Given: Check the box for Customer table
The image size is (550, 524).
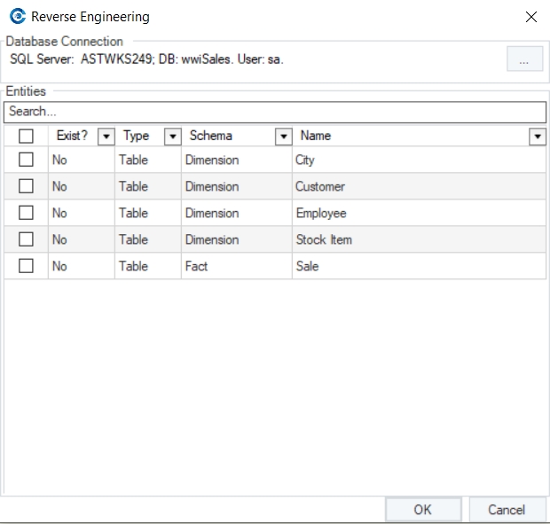Looking at the screenshot, I should point(26,186).
